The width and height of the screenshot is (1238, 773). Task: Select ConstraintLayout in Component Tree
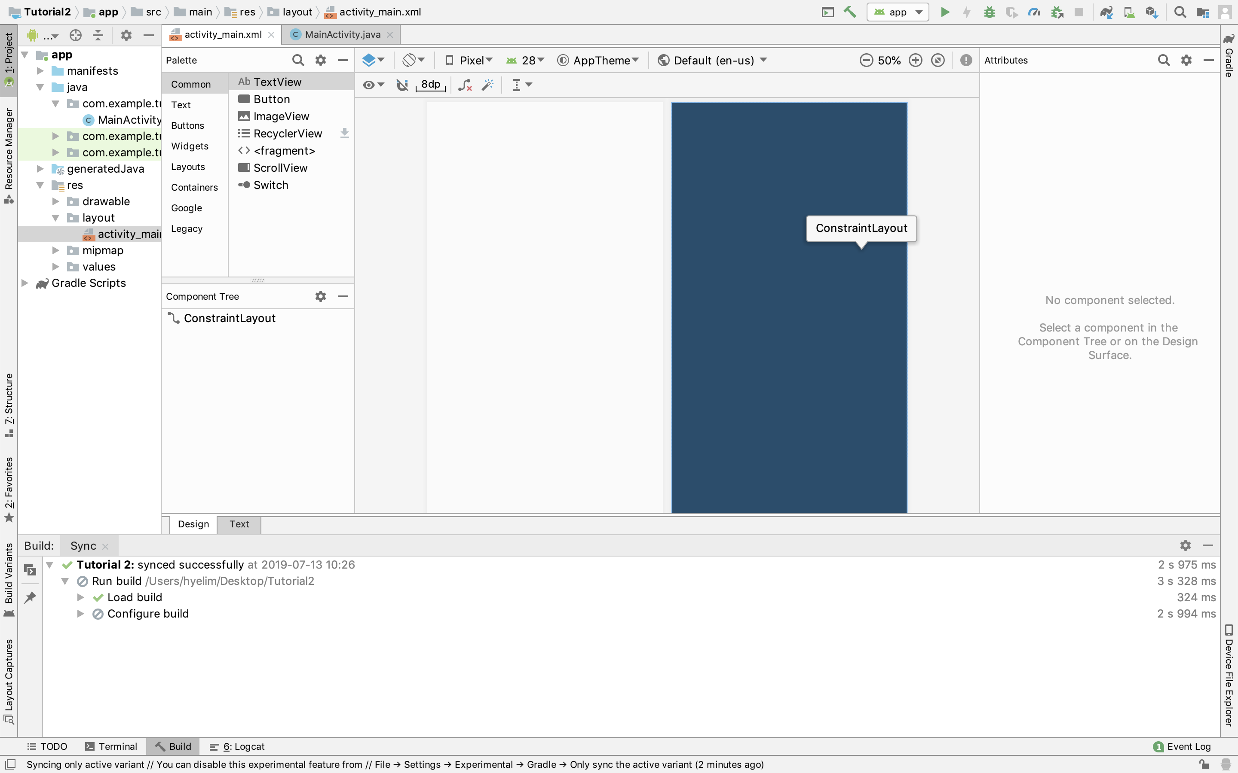229,318
